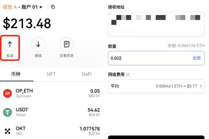Image resolution: width=209 pixels, height=139 pixels.
Task: Click the 54.62 USDT balance value
Action: pyautogui.click(x=94, y=110)
